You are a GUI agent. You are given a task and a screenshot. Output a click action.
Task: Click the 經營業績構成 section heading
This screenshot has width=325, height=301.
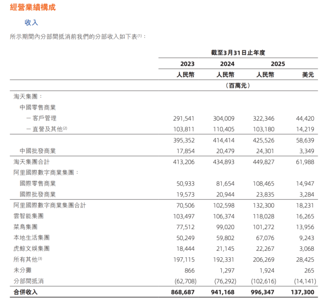[32, 7]
